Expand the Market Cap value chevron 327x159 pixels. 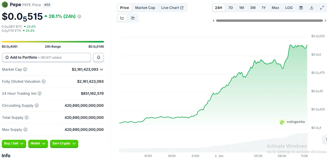(101, 69)
